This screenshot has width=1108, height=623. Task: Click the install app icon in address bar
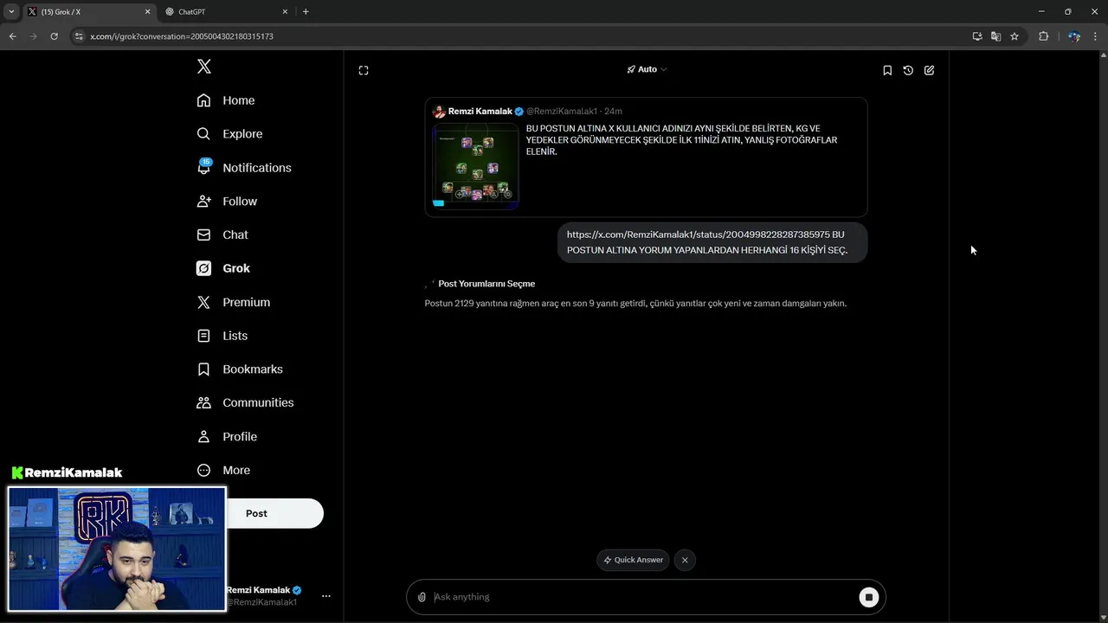coord(977,36)
